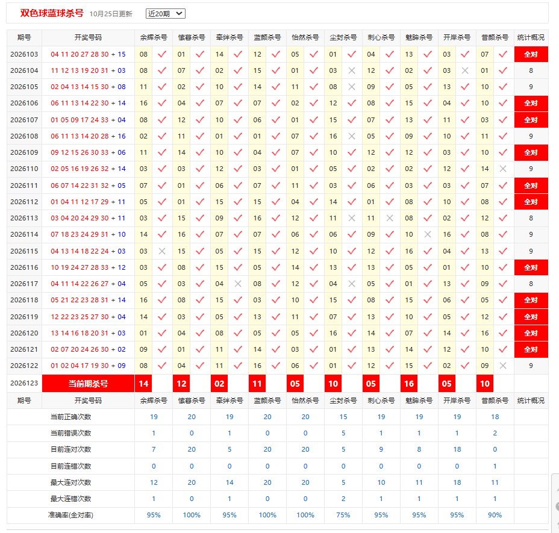Click the 当前正确次数 row label
Image resolution: width=559 pixels, height=533 pixels.
pos(70,417)
